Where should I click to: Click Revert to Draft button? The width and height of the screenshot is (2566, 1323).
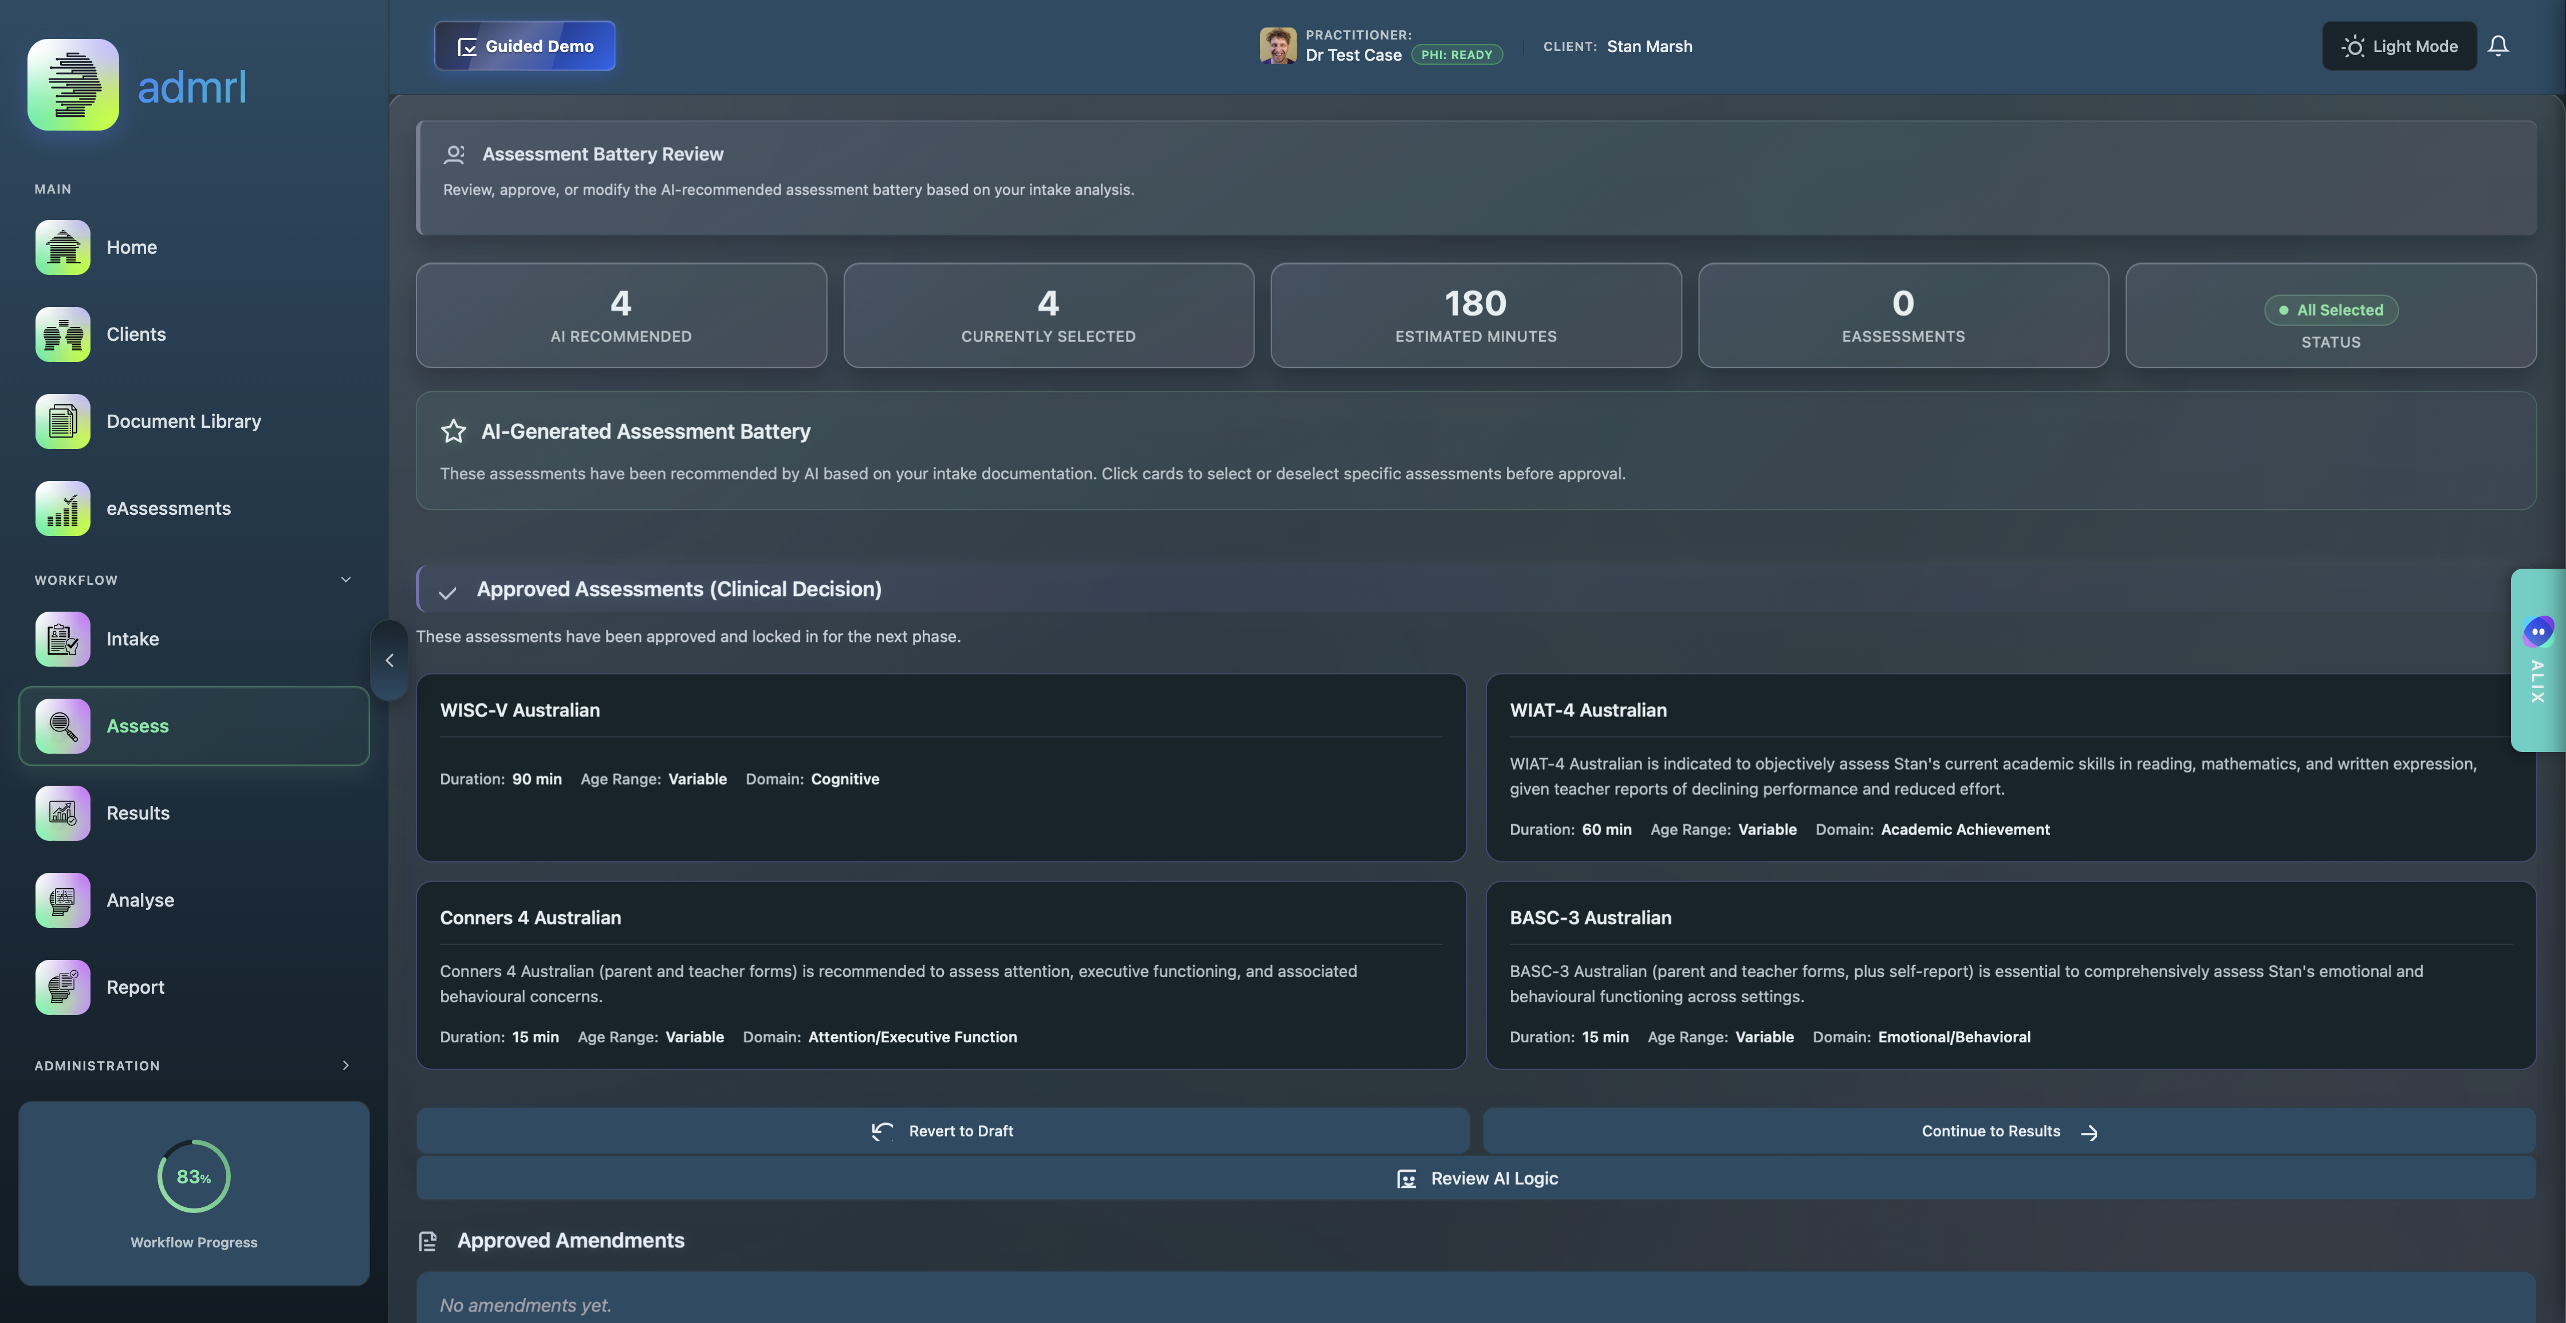click(x=942, y=1131)
